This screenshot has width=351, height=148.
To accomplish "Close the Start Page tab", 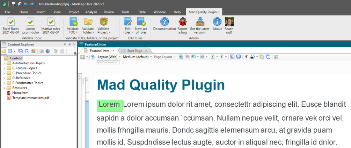I will click(x=146, y=50).
